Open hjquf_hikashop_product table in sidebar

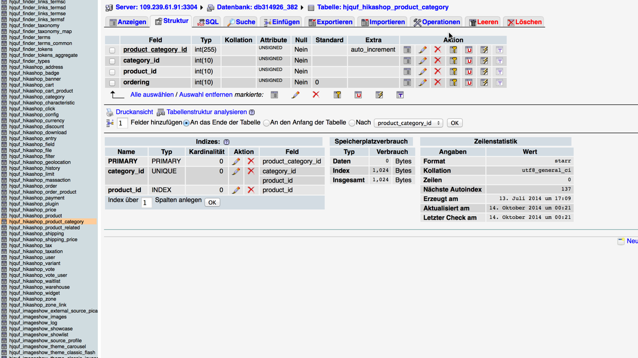point(36,216)
